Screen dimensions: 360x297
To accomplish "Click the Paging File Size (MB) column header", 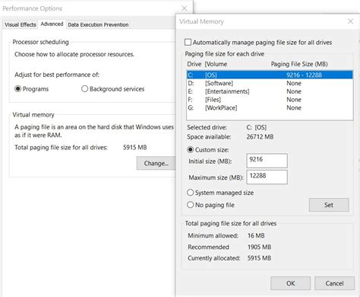I will 299,64.
